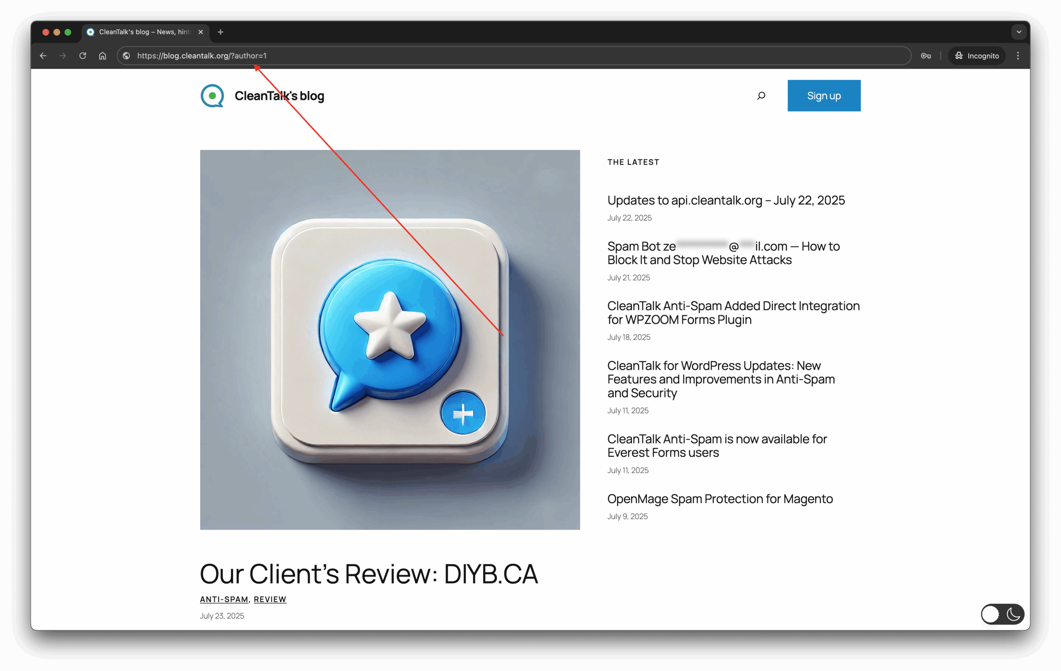This screenshot has height=671, width=1061.
Task: Open 'Our Client's Review: DIYB.CA' heading
Action: [x=369, y=574]
